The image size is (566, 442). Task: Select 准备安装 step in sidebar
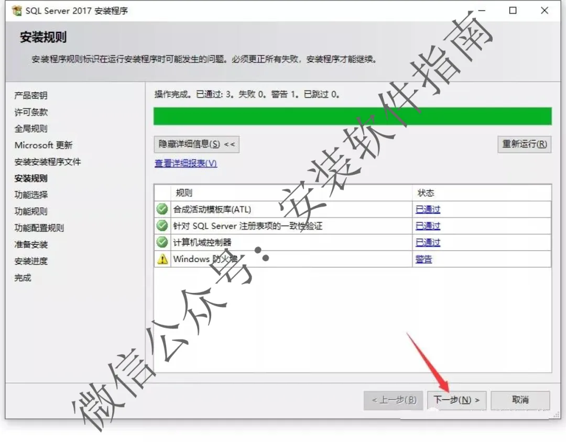click(x=31, y=245)
